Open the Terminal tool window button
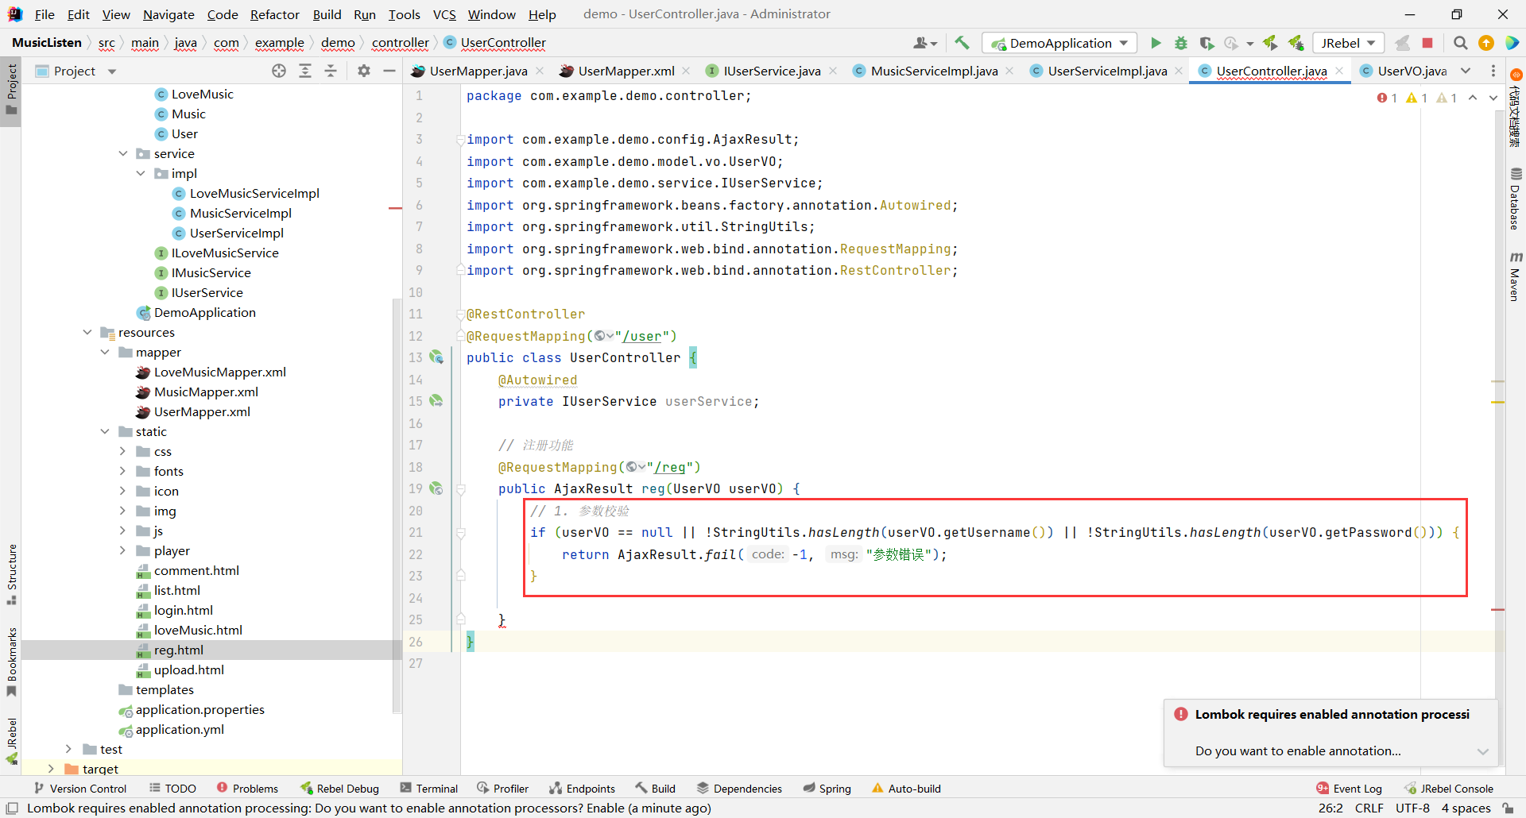Viewport: 1526px width, 818px height. [429, 788]
